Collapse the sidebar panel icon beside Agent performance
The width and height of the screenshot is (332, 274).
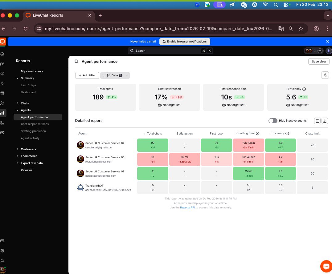(x=76, y=61)
